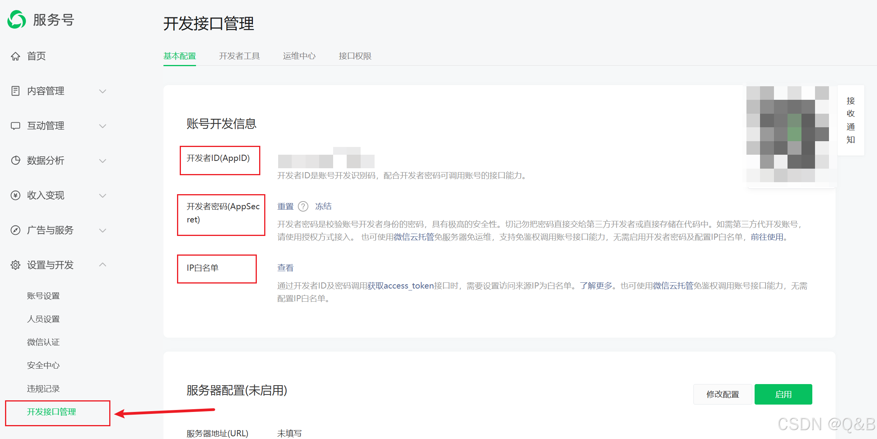Click the 修改配置 button
This screenshot has width=877, height=439.
coord(722,394)
